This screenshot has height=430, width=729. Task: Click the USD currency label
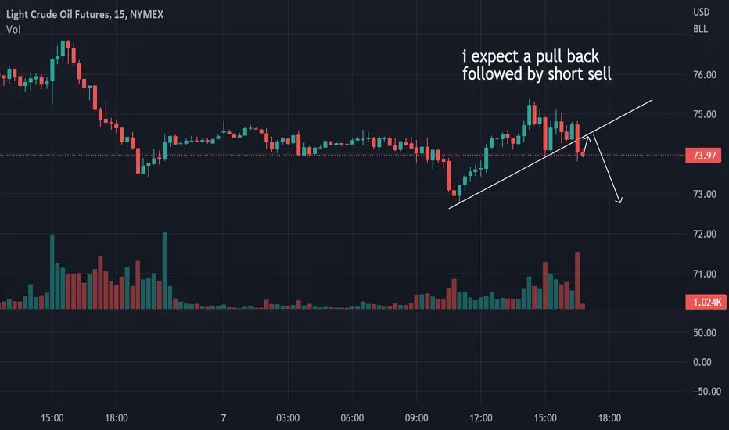[701, 12]
